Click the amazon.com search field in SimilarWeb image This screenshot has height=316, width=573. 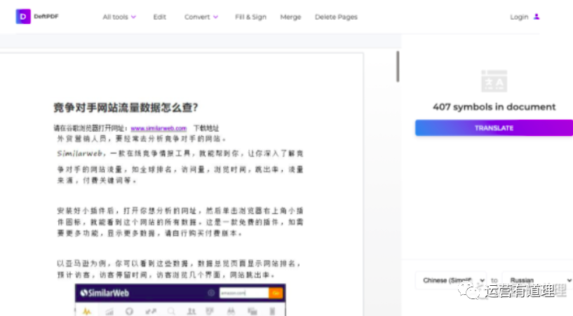(243, 292)
